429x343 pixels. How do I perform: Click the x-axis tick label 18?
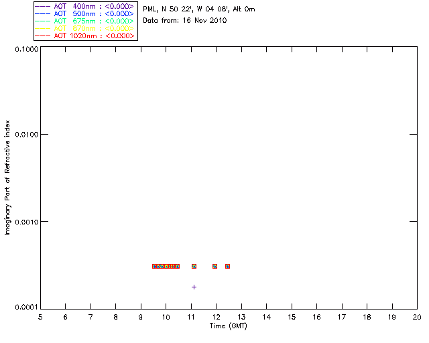click(x=367, y=317)
